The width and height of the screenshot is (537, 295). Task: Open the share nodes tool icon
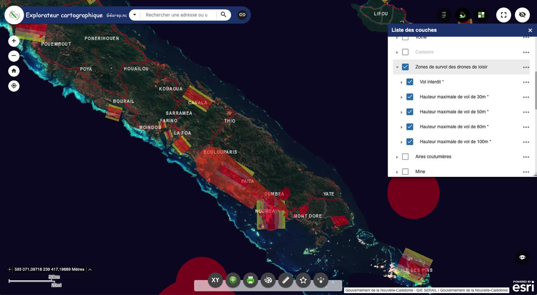pos(321,280)
